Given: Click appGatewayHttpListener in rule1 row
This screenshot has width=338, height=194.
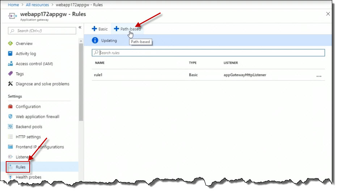Looking at the screenshot, I should coord(245,75).
